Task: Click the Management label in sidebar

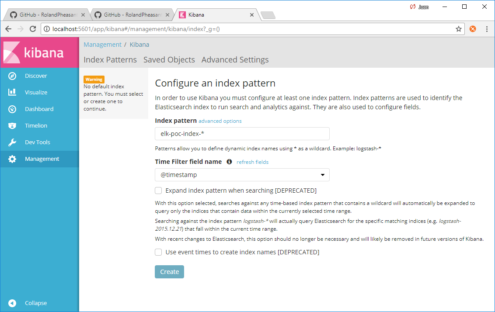Action: (42, 159)
